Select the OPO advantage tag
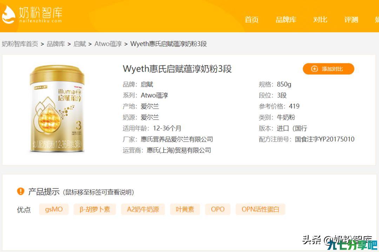The image size is (379, 252). click(218, 209)
